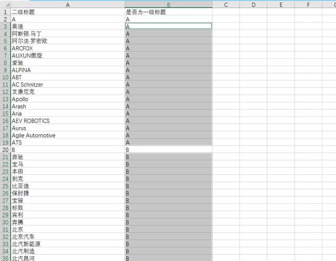Screen dimensions: 336x261
Task: Click the Apollo cell
Action: pyautogui.click(x=68, y=99)
